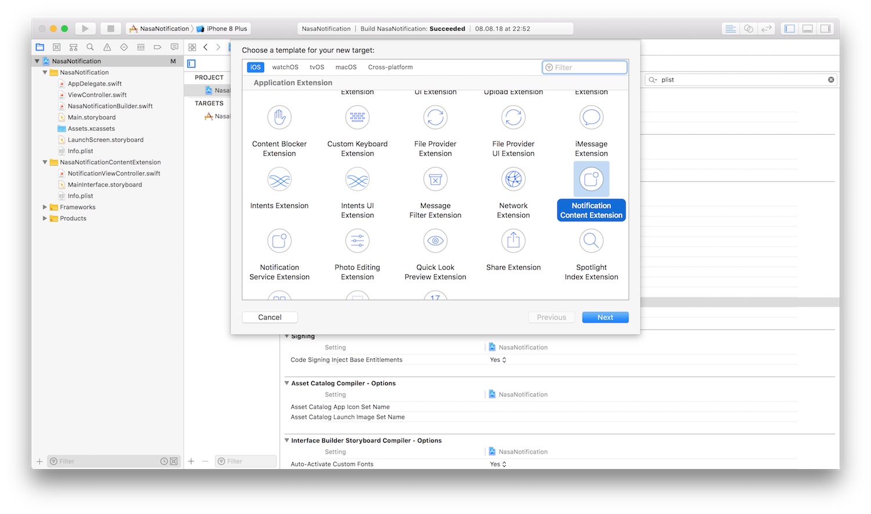Expand the Frameworks group
This screenshot has height=514, width=871.
45,207
